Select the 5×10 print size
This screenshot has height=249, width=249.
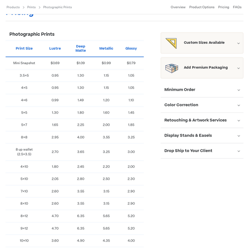pos(24,179)
